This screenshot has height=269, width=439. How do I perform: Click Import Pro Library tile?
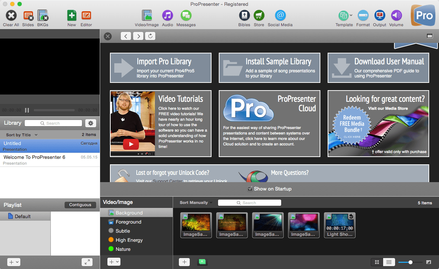161,68
